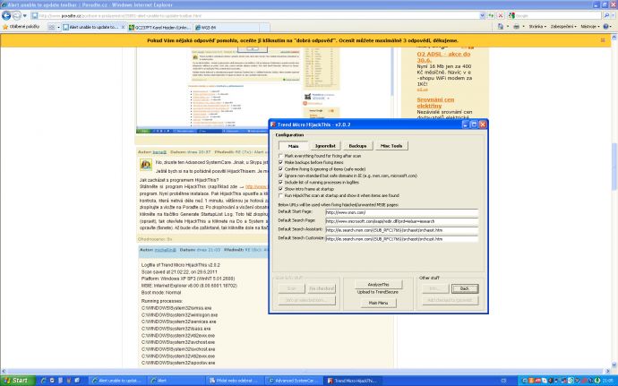This screenshot has height=386, width=618.
Task: Open the address bar URL history dropdown
Action: point(483,15)
